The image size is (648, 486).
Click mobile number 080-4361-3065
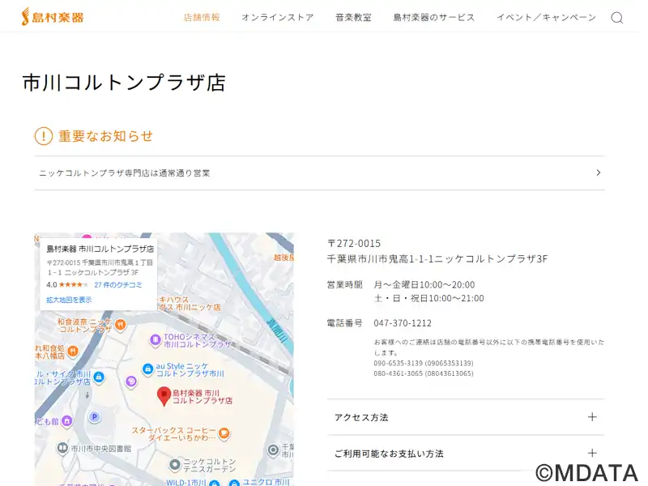point(424,373)
